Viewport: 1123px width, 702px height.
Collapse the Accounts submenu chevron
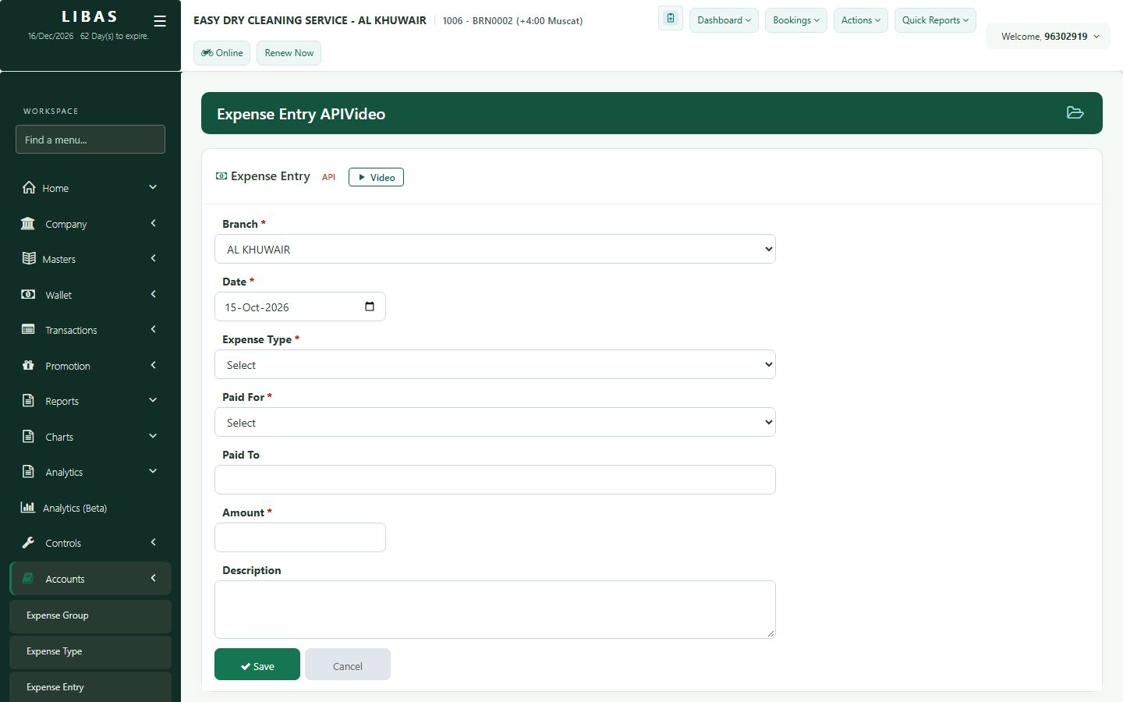[x=153, y=578]
